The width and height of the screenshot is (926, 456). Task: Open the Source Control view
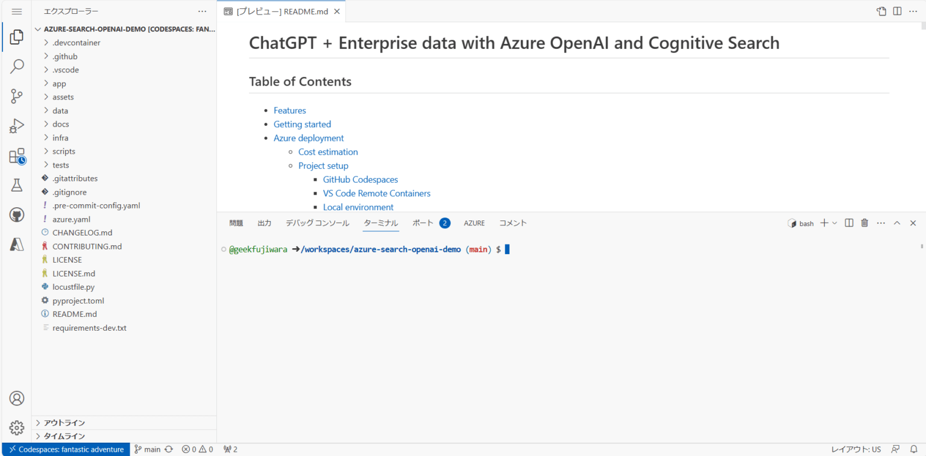pos(16,96)
